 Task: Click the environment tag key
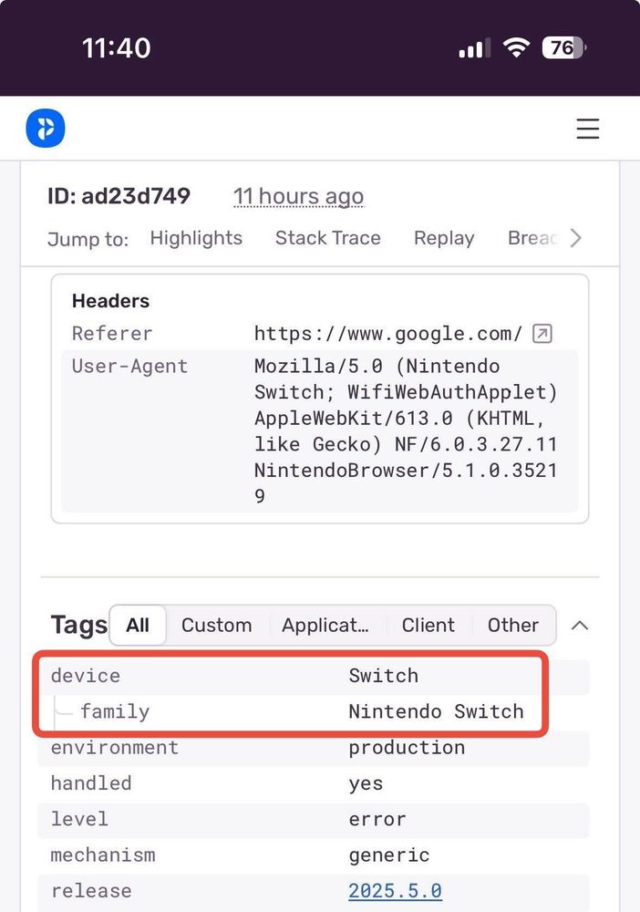(x=115, y=748)
